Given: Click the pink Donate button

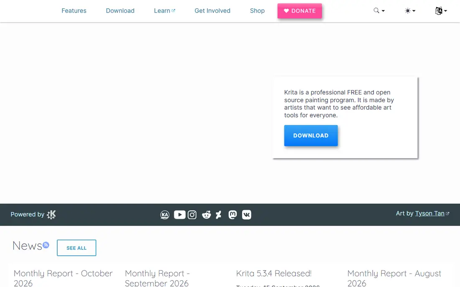Looking at the screenshot, I should pos(299,11).
